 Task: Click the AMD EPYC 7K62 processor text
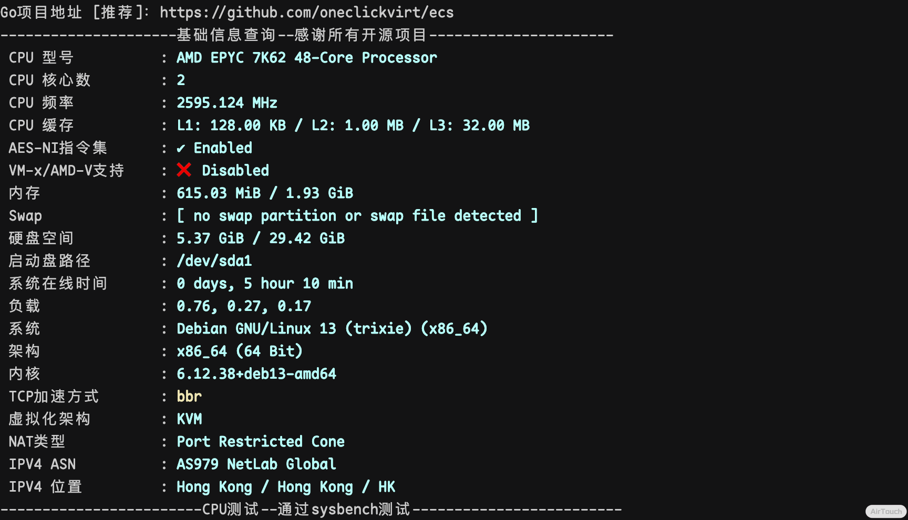pyautogui.click(x=306, y=58)
